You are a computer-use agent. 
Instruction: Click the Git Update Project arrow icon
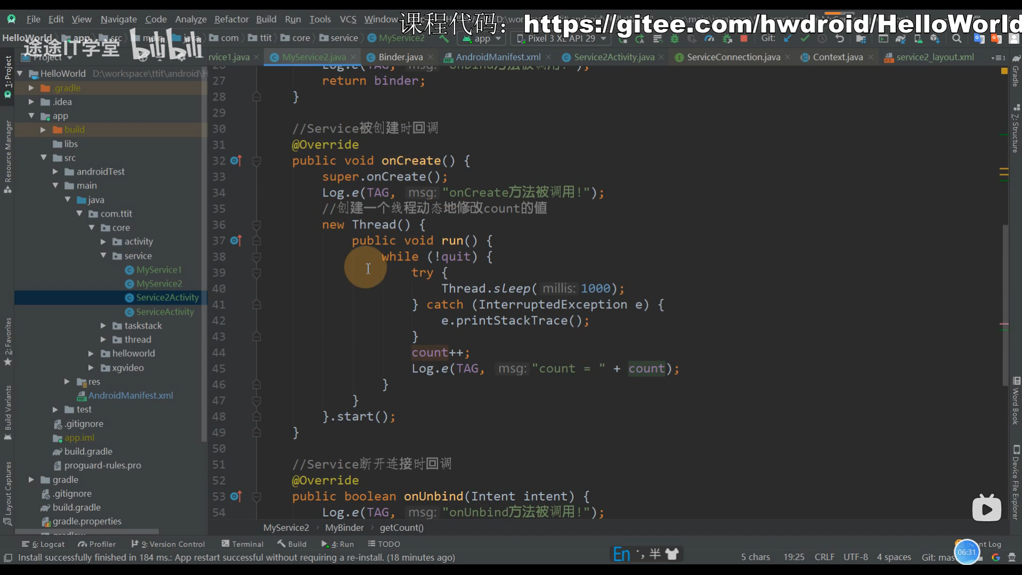click(x=788, y=38)
